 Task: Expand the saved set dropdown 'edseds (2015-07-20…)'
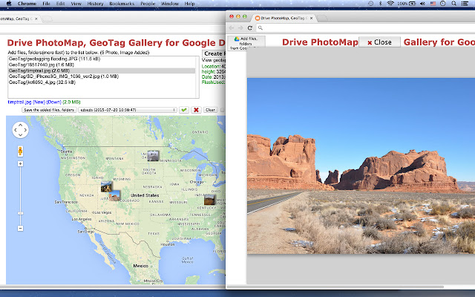pyautogui.click(x=128, y=110)
